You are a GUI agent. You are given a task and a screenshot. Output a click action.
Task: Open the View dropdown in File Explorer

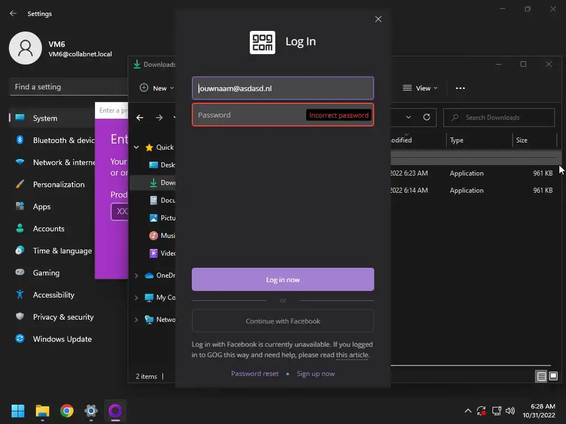point(420,88)
